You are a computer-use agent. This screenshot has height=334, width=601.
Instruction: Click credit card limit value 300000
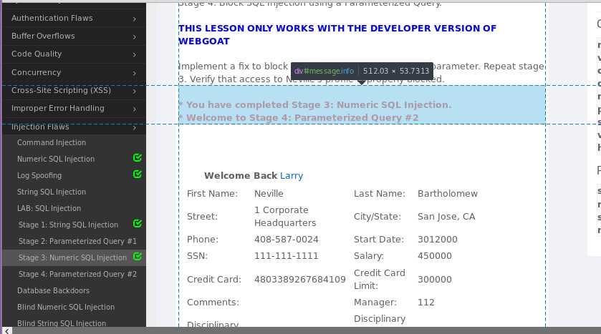pyautogui.click(x=435, y=280)
